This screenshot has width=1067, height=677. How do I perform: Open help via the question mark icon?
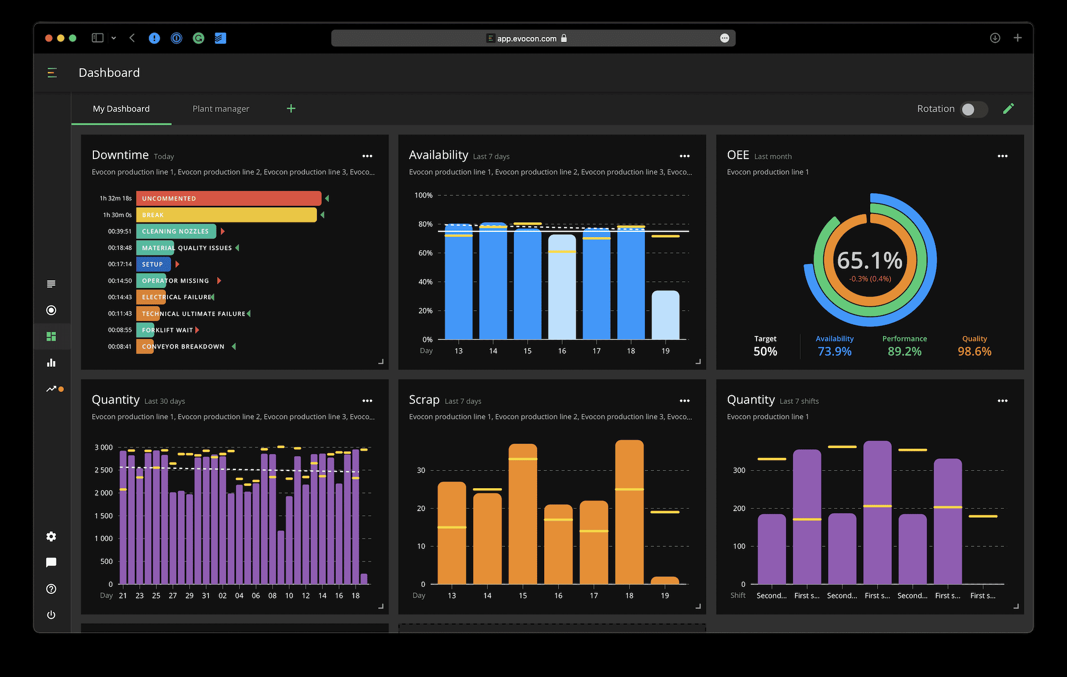51,588
